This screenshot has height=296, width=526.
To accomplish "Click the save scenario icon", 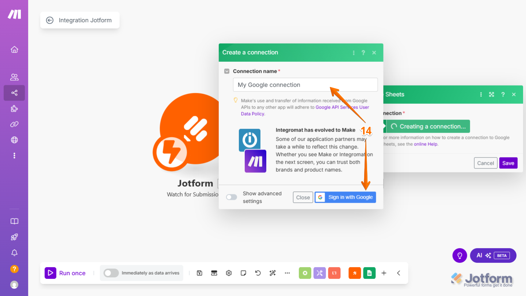I will point(199,273).
